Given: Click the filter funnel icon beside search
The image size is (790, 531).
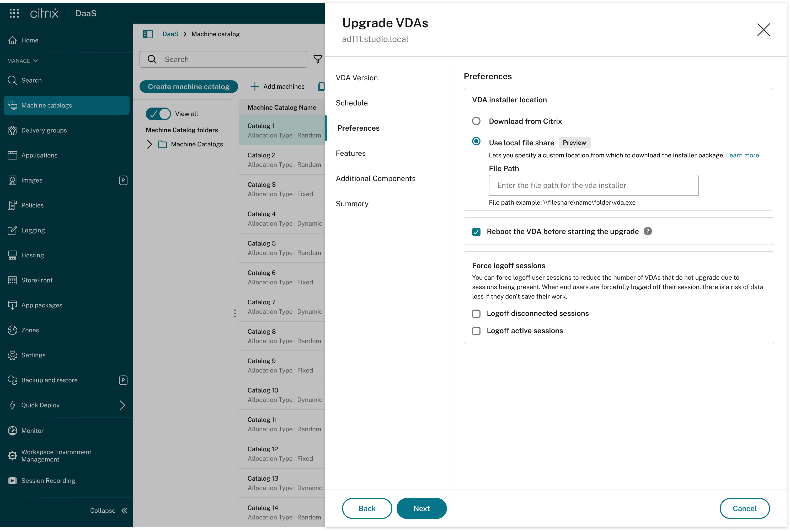Looking at the screenshot, I should (x=317, y=59).
